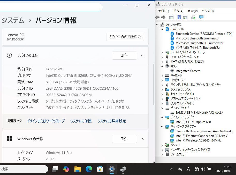Open the システムの保護 link

coord(81,121)
